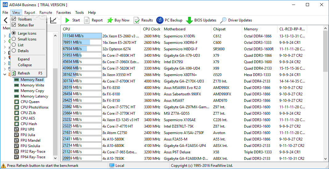The height and width of the screenshot is (169, 329).
Task: Select FP64 Ray-Trace benchmark in tree
Action: [x=33, y=157]
